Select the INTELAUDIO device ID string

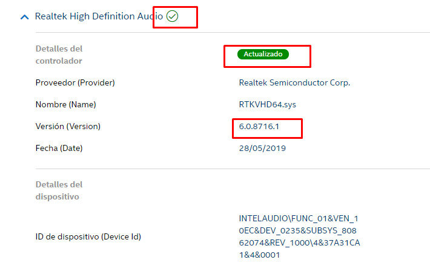click(299, 236)
